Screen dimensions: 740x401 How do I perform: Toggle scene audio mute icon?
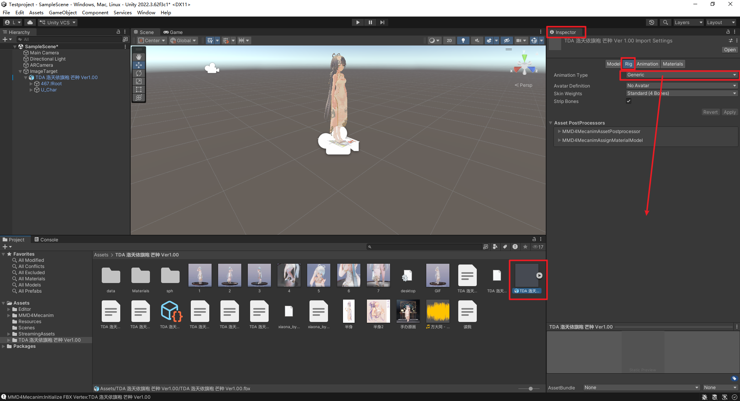pyautogui.click(x=477, y=40)
